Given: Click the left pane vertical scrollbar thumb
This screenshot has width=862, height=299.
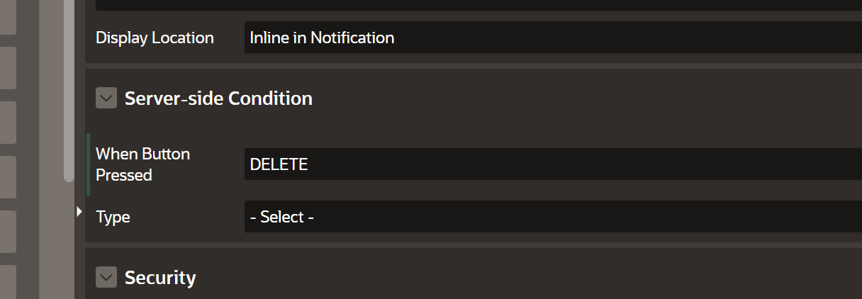Looking at the screenshot, I should [x=69, y=92].
